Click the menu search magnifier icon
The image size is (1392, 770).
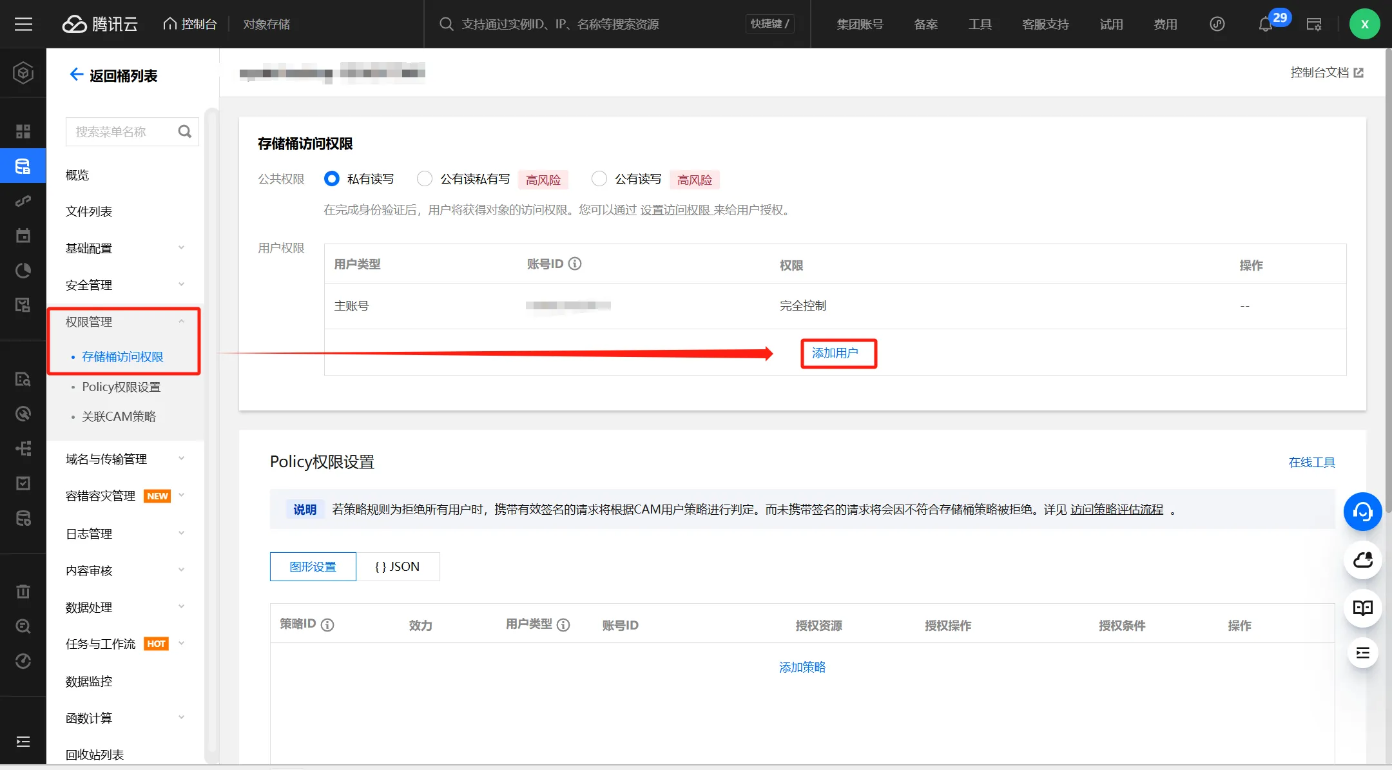tap(185, 131)
